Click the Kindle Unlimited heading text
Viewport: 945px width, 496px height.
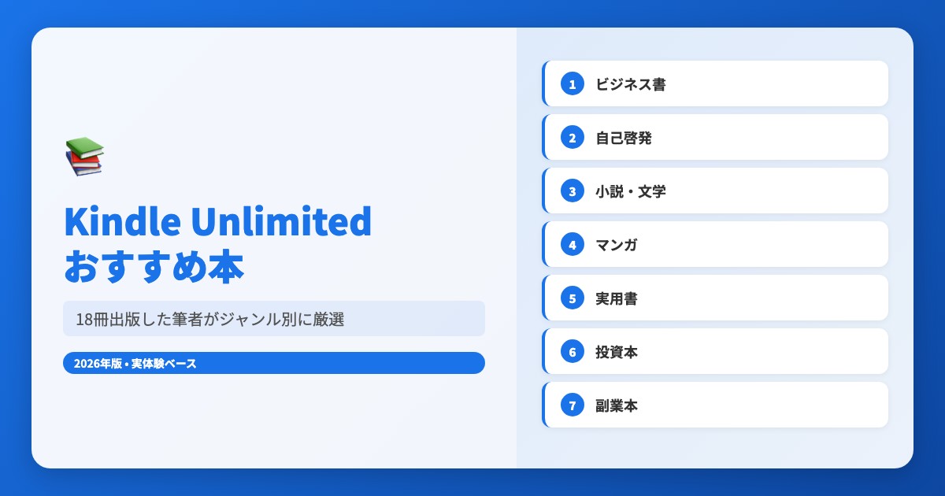point(217,222)
